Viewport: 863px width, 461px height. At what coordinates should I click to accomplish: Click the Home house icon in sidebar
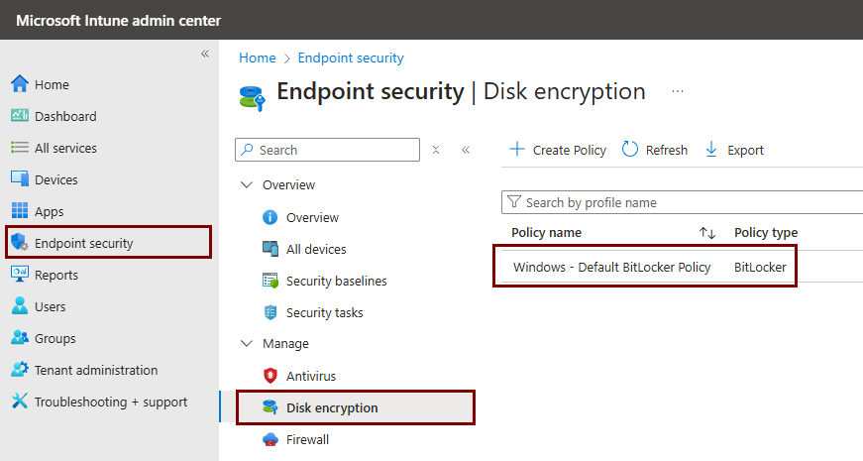[20, 84]
